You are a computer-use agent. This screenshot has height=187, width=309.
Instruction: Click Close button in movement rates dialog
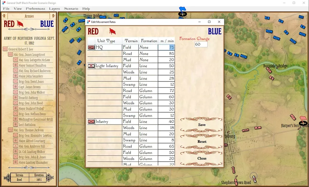[x=202, y=158]
